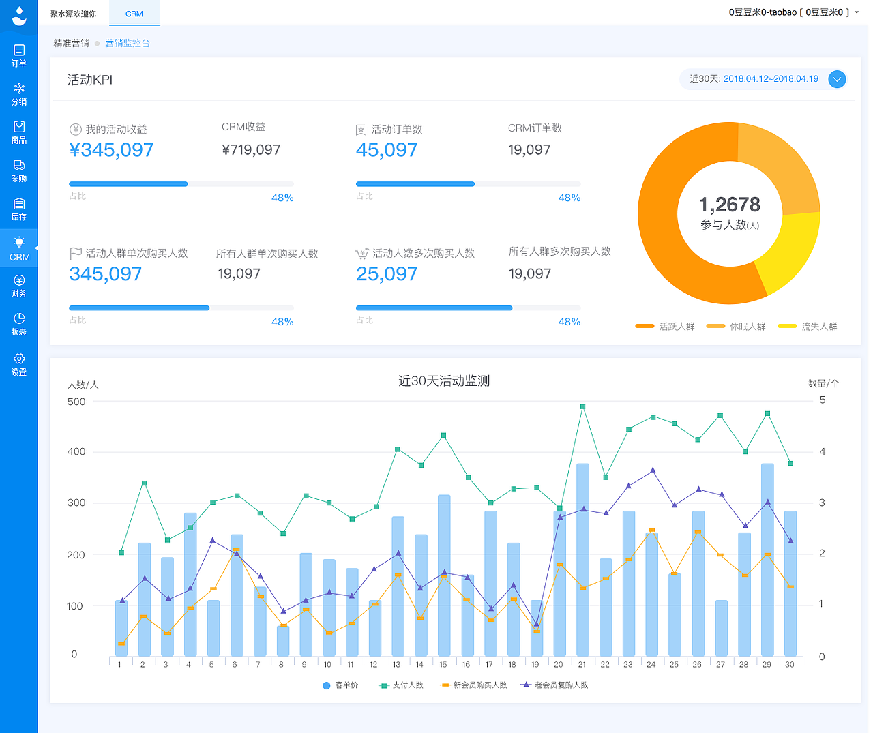
Task: Select the 财务 icon below CRM
Action: coord(18,284)
